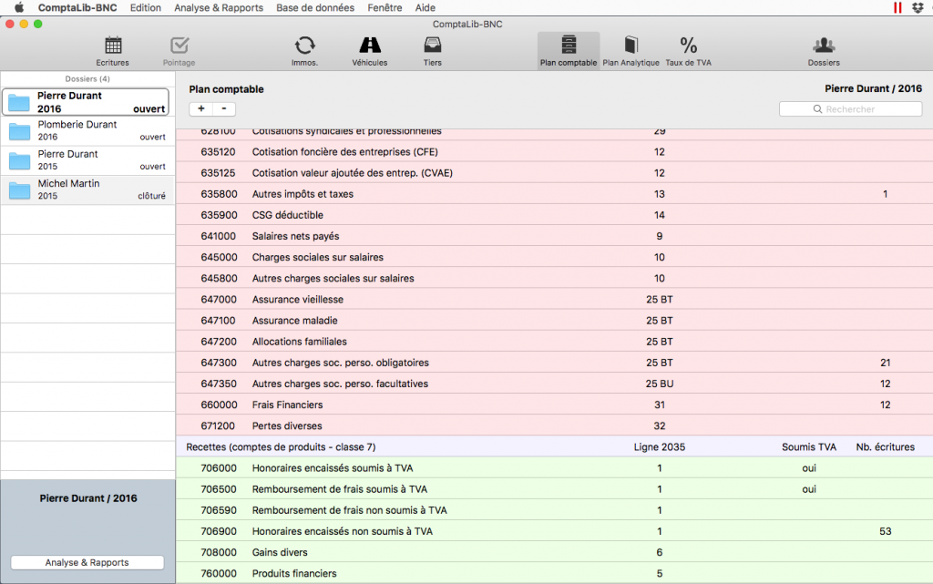Click the Pierre Durant 2016 folder icon
Image resolution: width=933 pixels, height=584 pixels.
click(19, 102)
